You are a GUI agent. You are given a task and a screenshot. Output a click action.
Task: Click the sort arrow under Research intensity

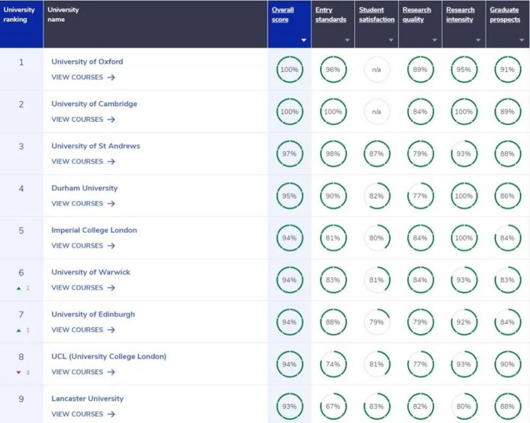click(x=478, y=40)
